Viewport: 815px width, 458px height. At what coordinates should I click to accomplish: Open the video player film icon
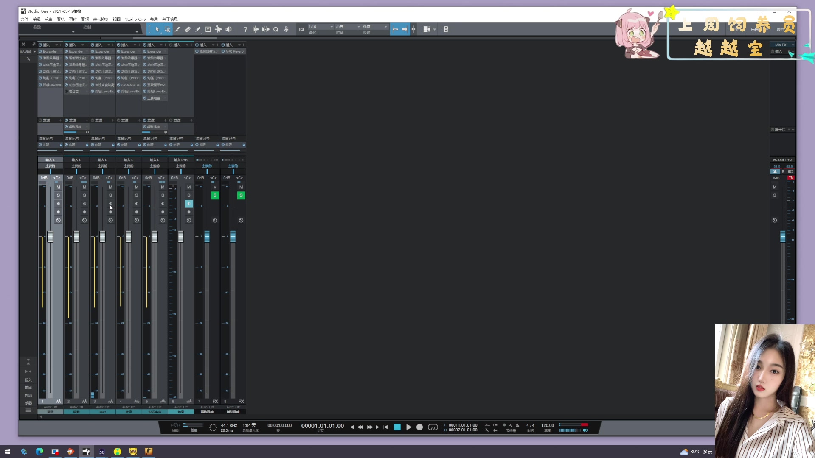click(x=446, y=29)
